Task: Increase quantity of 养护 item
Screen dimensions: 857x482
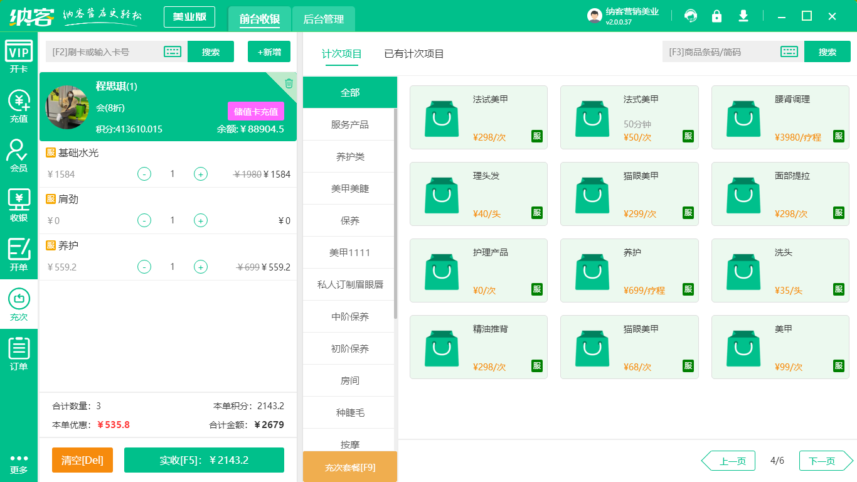Action: 201,267
